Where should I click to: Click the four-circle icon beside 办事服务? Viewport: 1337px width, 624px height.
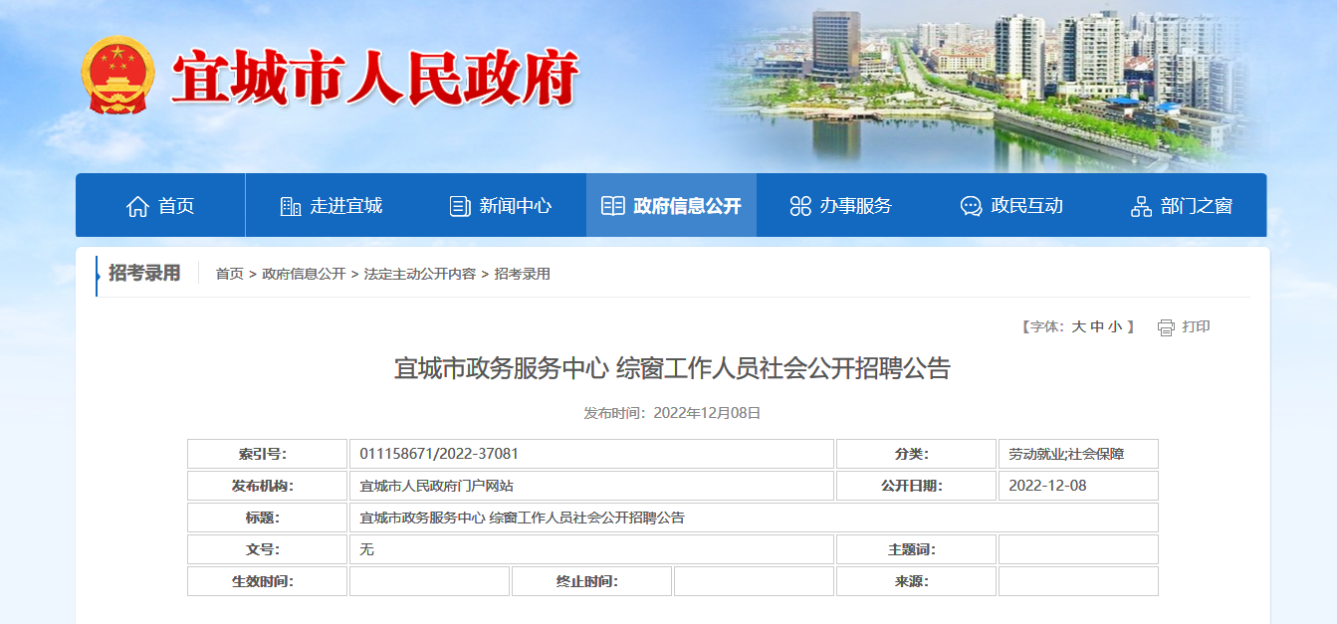pyautogui.click(x=800, y=206)
